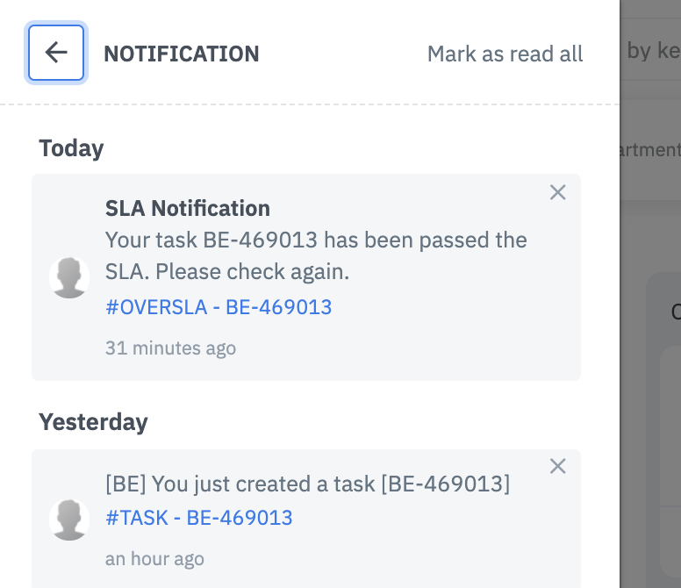Image resolution: width=681 pixels, height=588 pixels.
Task: Click the back arrow button
Action: pos(56,54)
